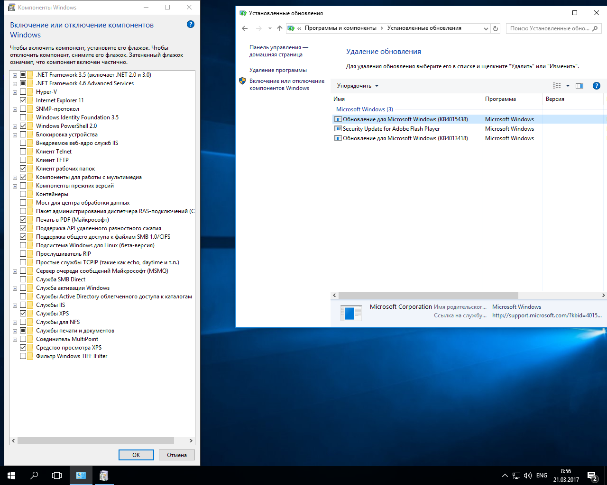
Task: Sort updates by Name column
Action: (406, 99)
